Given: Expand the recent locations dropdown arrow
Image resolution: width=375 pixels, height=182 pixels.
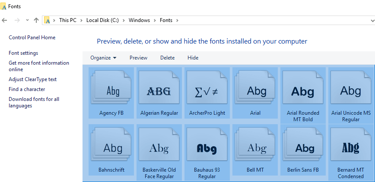Looking at the screenshot, I should coord(27,20).
